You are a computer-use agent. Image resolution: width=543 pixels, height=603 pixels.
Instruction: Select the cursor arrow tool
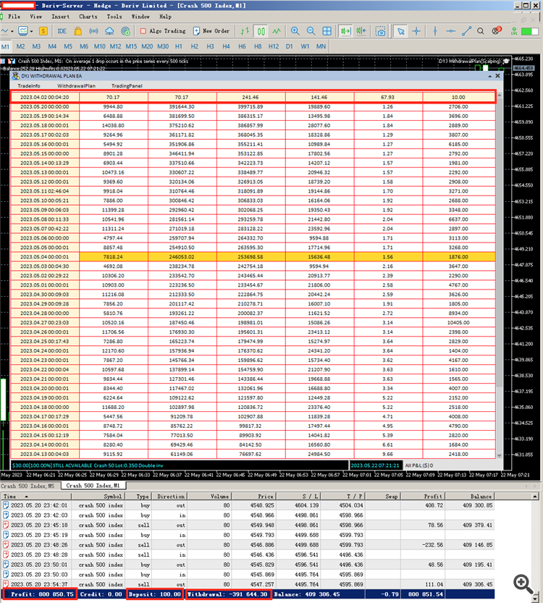click(x=400, y=32)
